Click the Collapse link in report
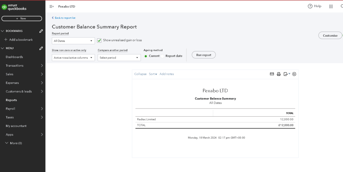This screenshot has width=343, height=172. (140, 74)
